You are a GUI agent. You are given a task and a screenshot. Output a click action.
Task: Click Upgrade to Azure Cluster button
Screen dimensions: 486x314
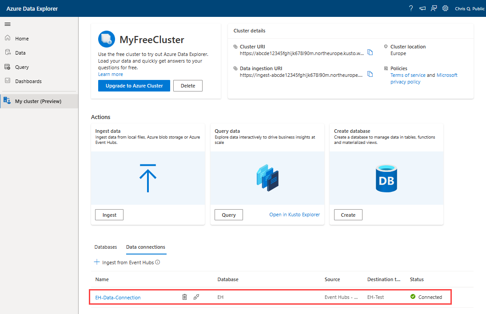[134, 86]
